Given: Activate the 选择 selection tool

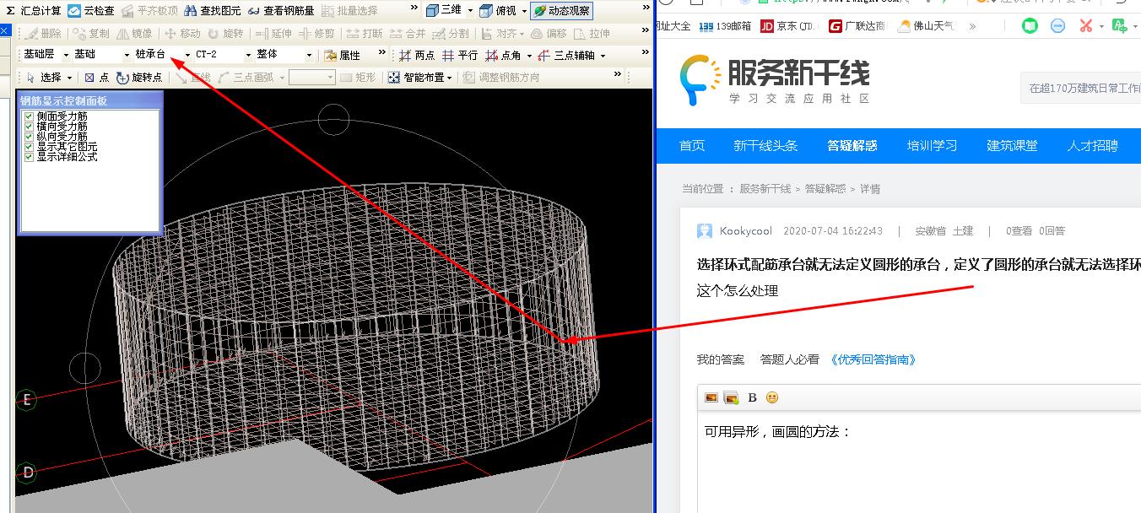Looking at the screenshot, I should 44,77.
